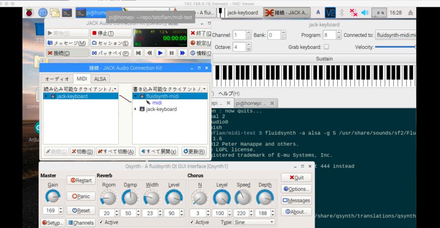Open the メッセージ(M) messages window

coord(67,43)
